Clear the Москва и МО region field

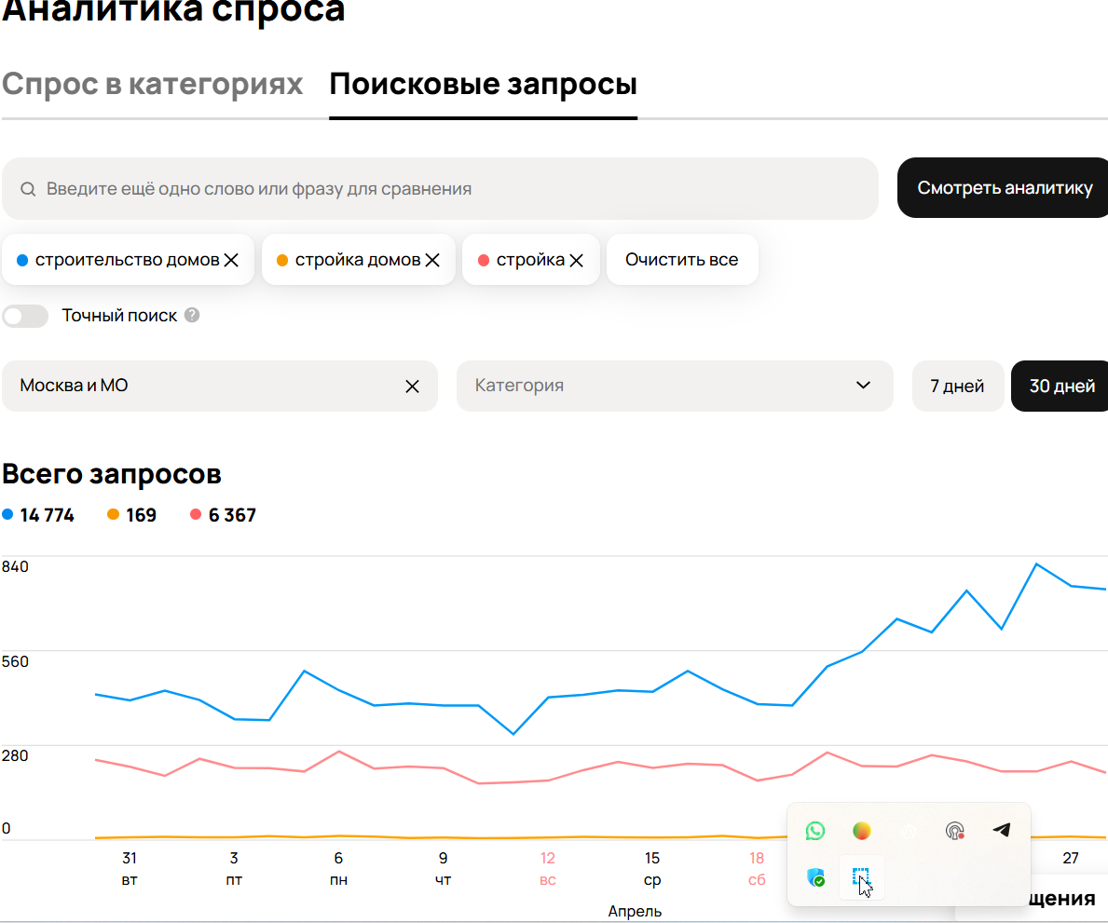click(412, 387)
